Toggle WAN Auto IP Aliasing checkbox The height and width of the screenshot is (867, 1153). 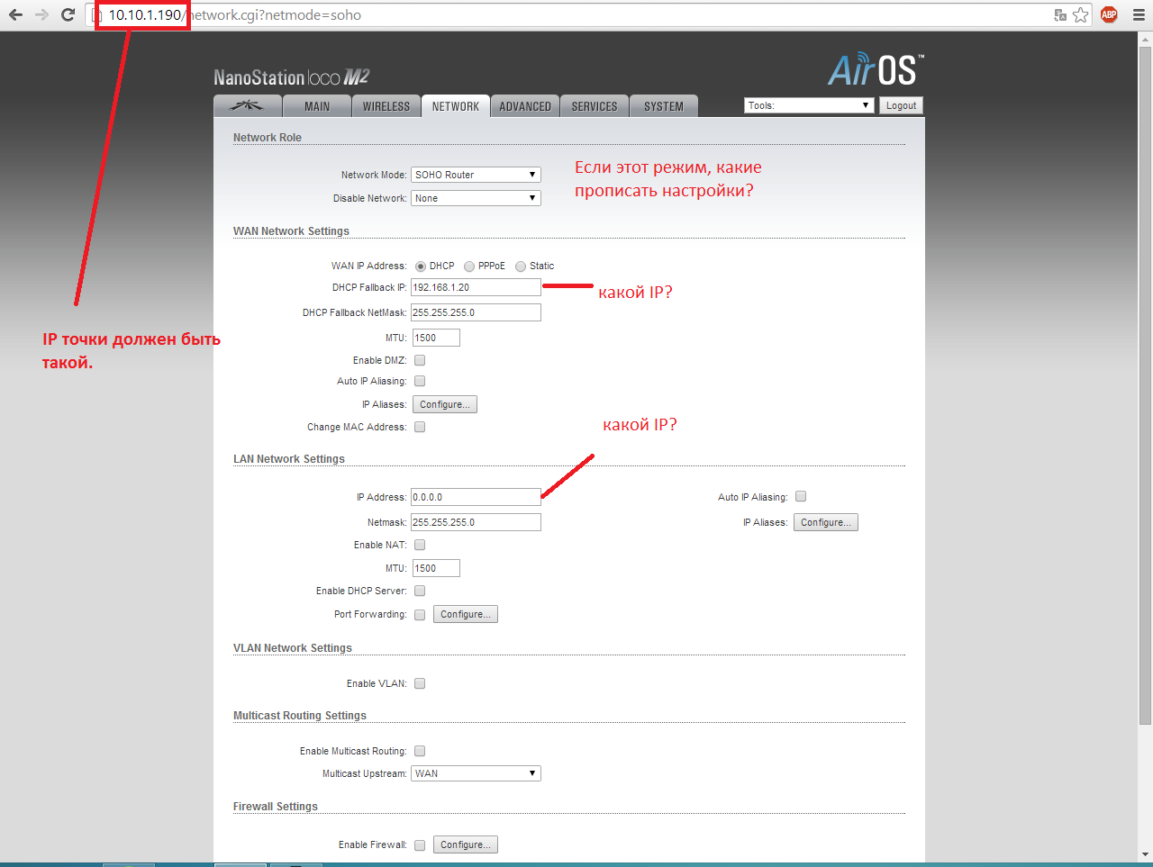pyautogui.click(x=420, y=381)
